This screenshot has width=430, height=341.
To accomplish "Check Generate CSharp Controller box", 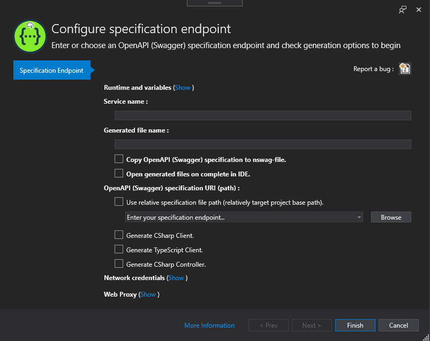I will (x=119, y=263).
